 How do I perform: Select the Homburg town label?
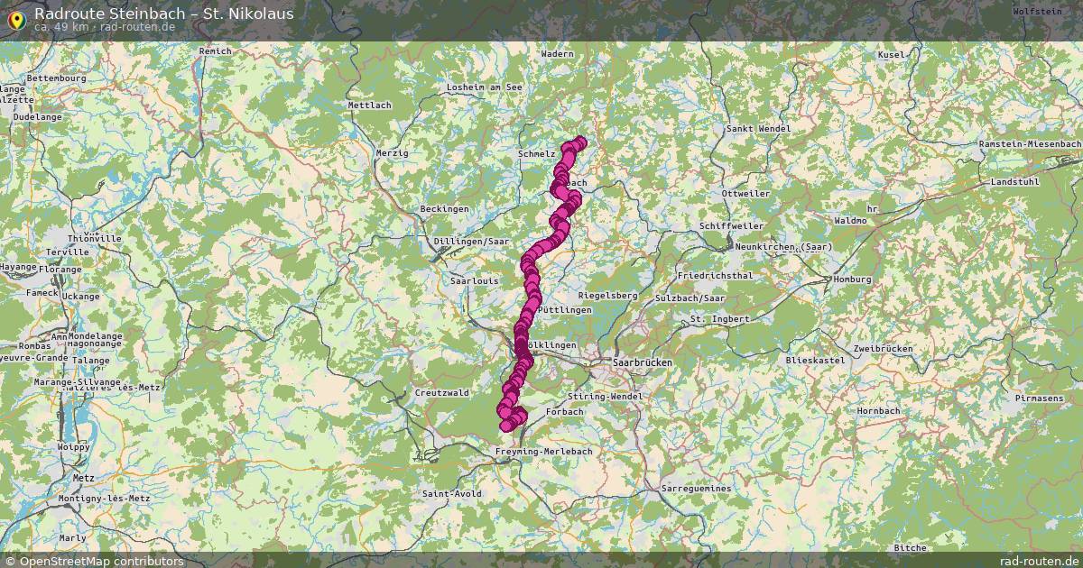[854, 279]
